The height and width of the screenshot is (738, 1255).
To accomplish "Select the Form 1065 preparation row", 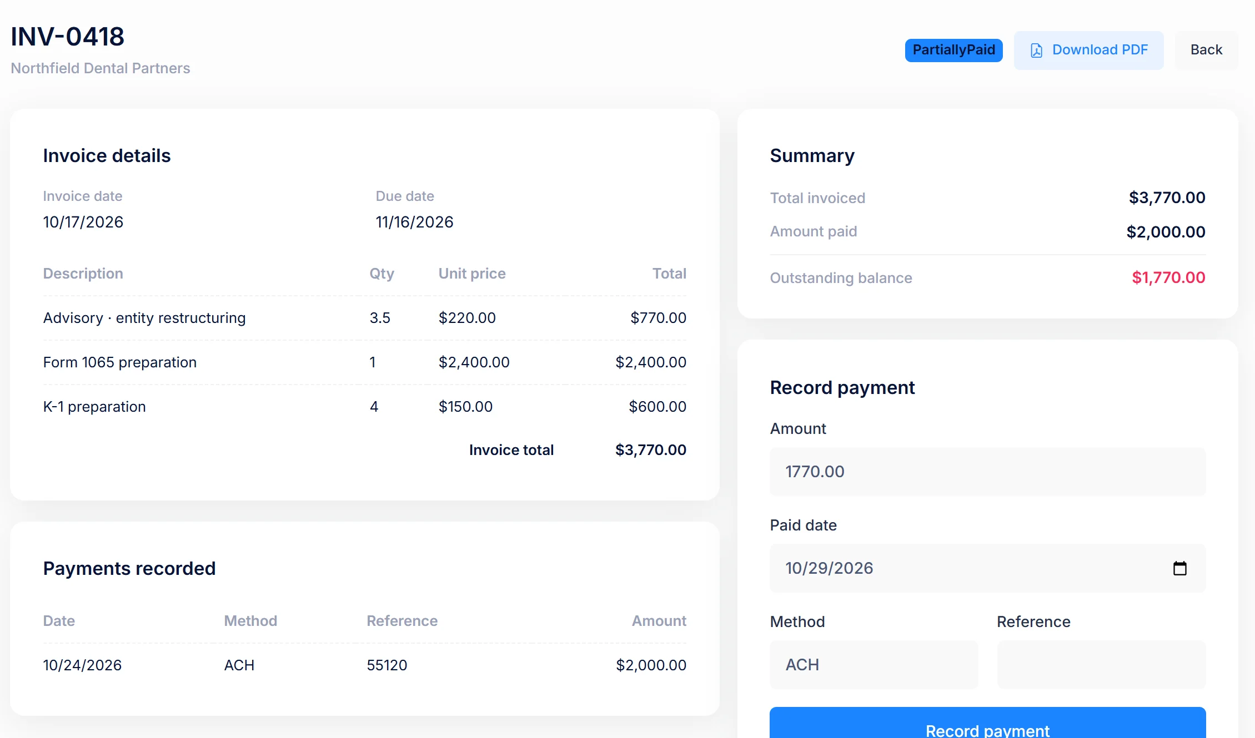I will [x=365, y=362].
